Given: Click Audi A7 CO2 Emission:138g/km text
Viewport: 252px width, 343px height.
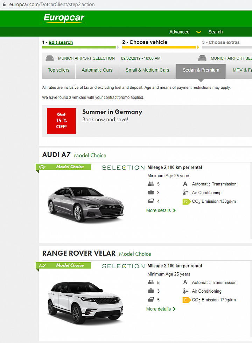Looking at the screenshot, I should click(214, 201).
